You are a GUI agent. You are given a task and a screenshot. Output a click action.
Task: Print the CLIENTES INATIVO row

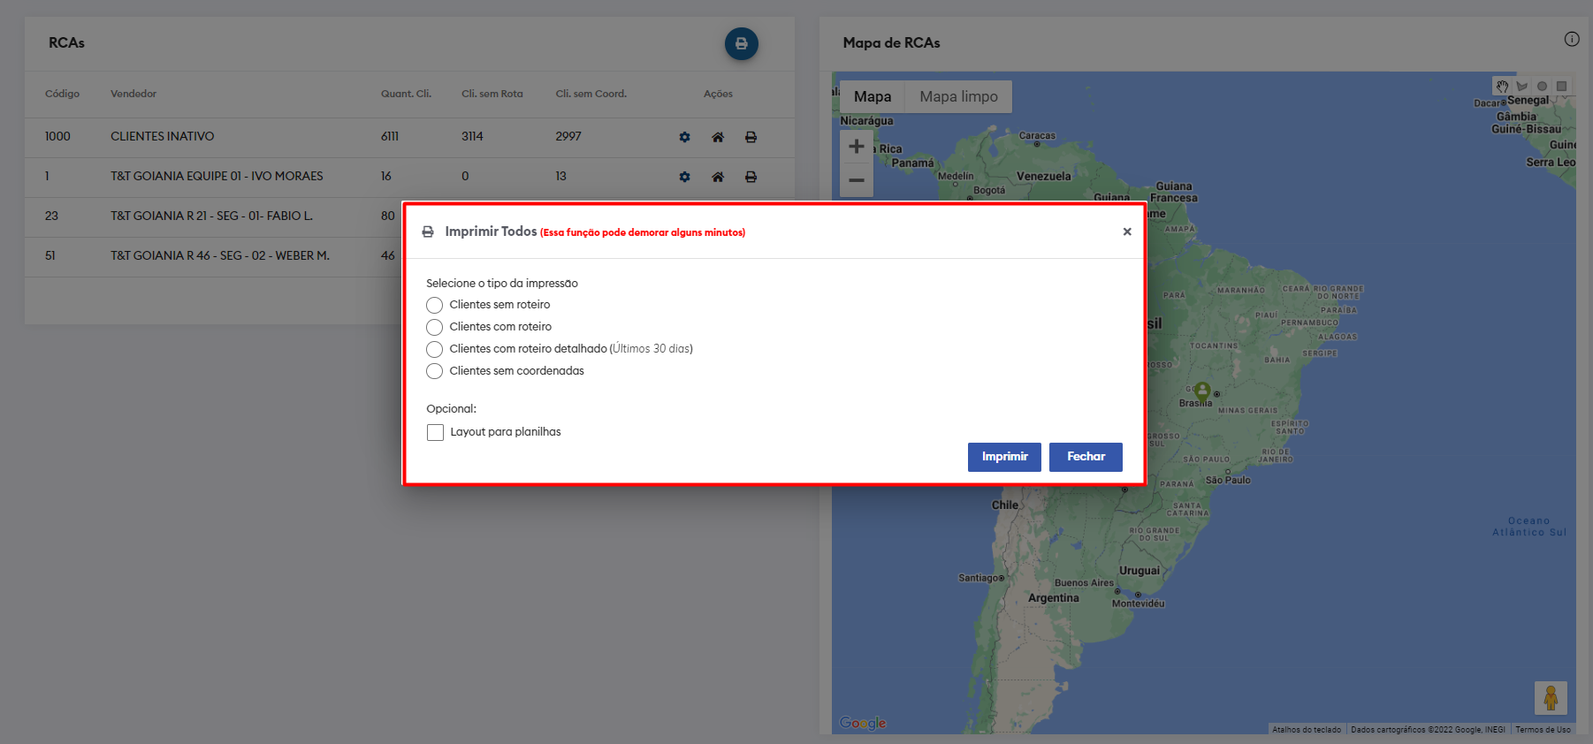pos(751,137)
